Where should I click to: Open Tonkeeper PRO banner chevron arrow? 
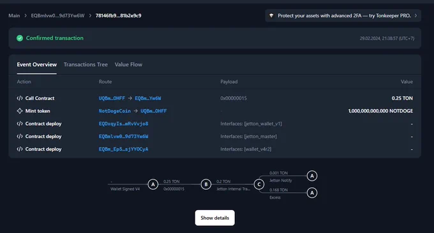click(415, 16)
